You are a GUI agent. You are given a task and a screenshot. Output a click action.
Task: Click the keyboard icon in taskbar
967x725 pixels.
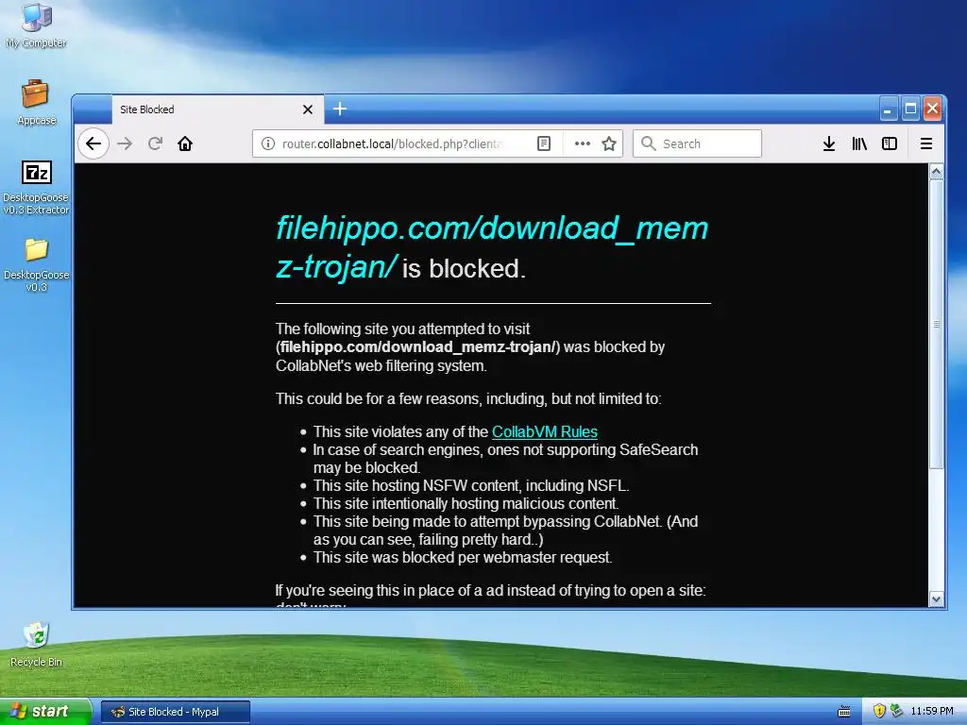tap(844, 712)
